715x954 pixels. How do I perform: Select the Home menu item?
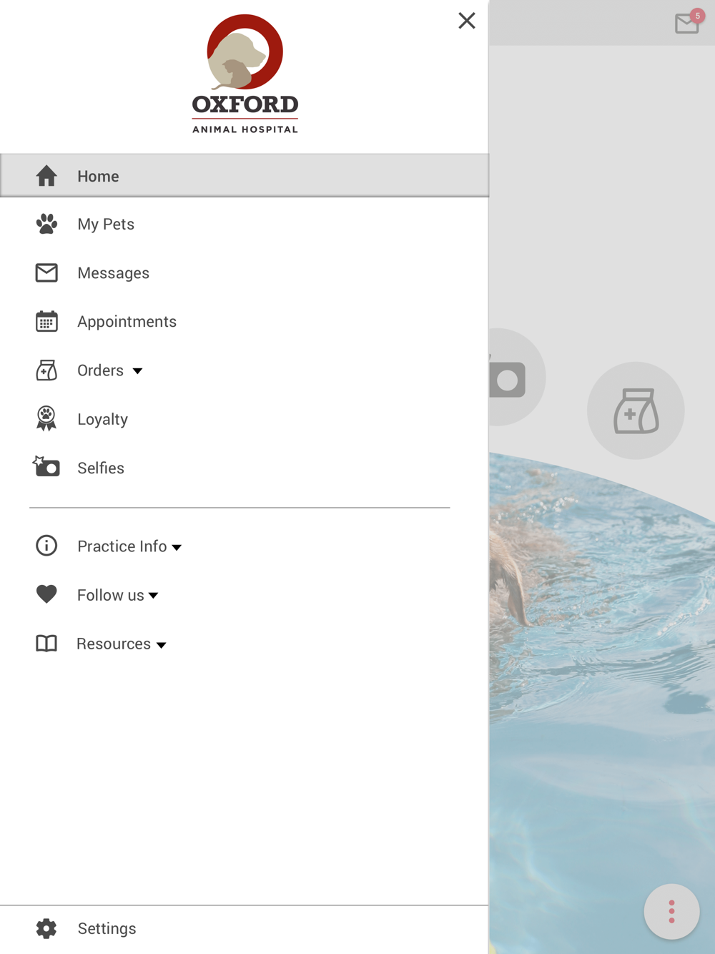tap(245, 176)
